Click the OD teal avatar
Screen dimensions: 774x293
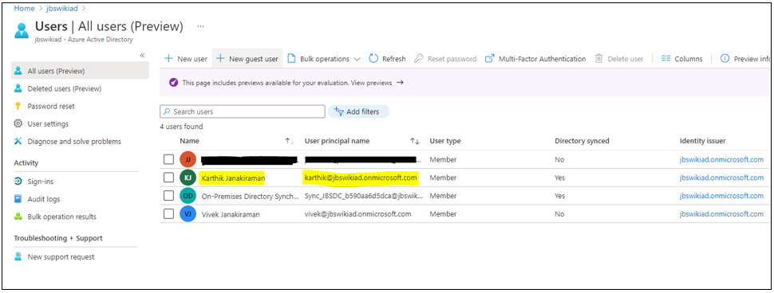tap(188, 196)
